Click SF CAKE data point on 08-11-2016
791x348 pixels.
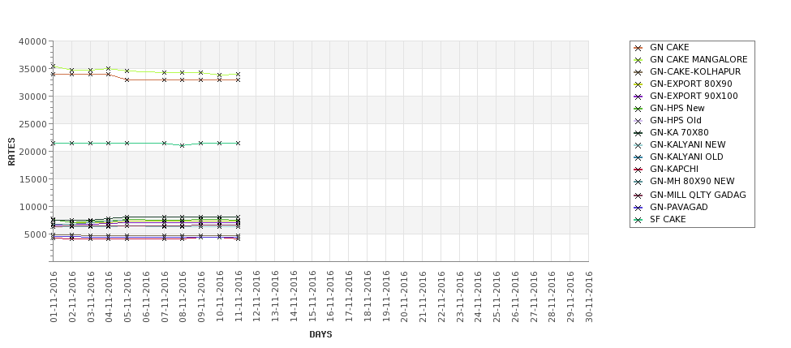[183, 146]
